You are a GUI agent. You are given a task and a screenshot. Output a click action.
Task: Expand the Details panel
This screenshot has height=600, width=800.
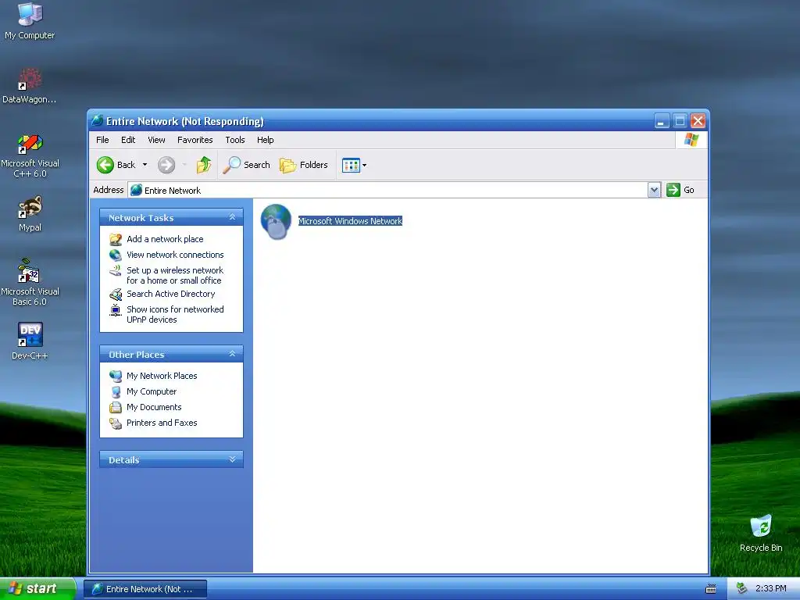pos(232,459)
